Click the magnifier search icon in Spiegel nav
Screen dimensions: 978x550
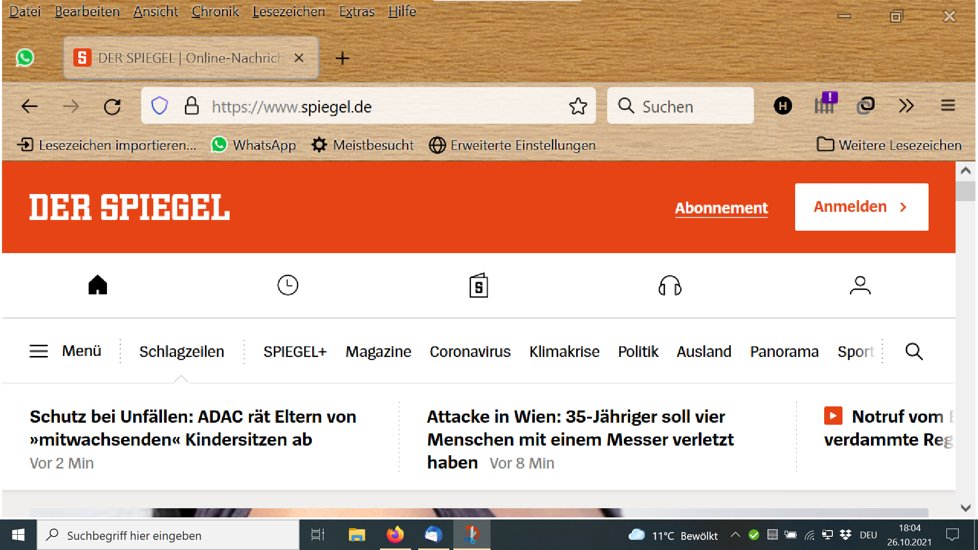pyautogui.click(x=914, y=351)
